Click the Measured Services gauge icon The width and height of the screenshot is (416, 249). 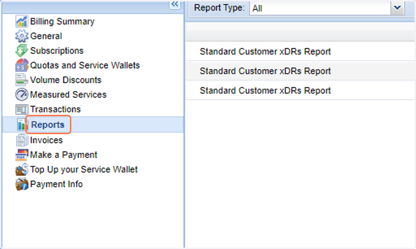21,94
